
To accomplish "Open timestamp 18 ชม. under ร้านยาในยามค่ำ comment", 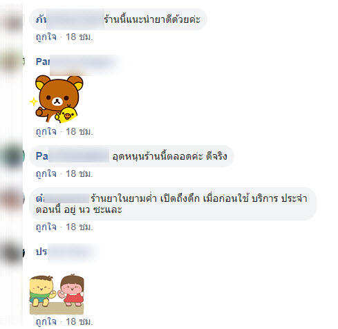I will [x=79, y=227].
